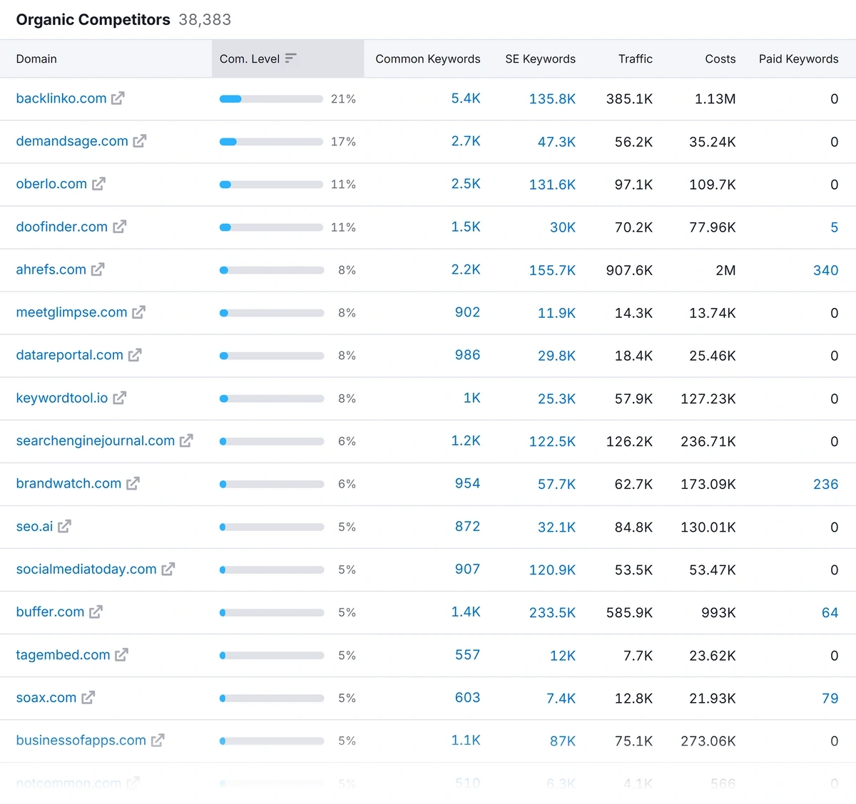This screenshot has width=856, height=804.
Task: Sort by the Common Keywords column header
Action: tap(427, 58)
